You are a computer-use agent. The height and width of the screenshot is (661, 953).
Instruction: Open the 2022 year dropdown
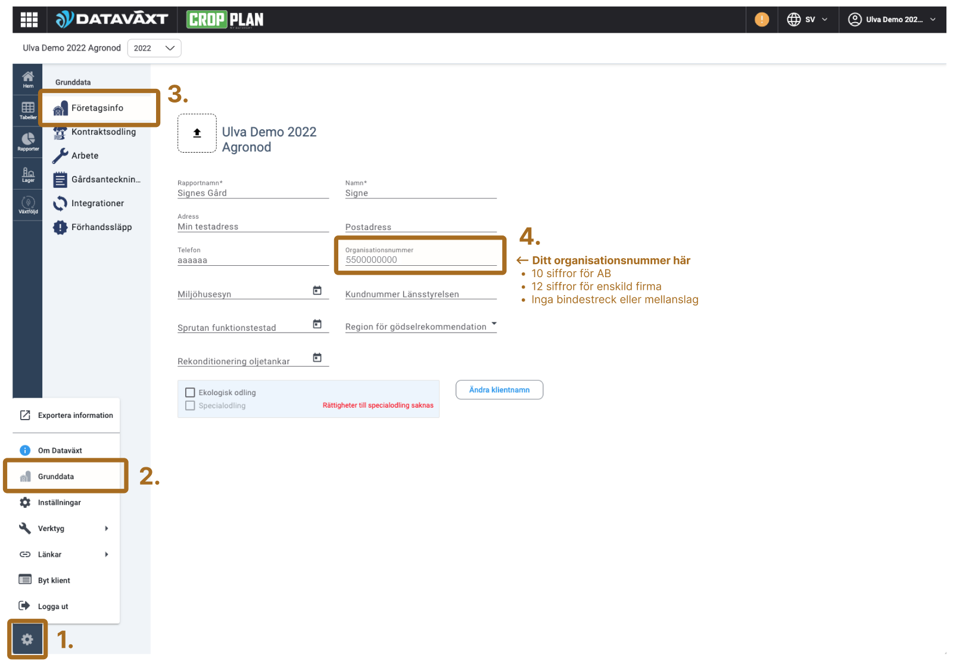pyautogui.click(x=154, y=48)
